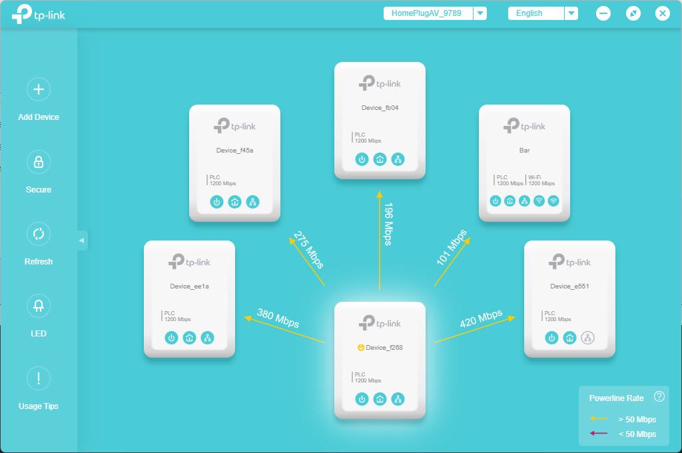The height and width of the screenshot is (453, 682).
Task: Open Usage Tips from the sidebar
Action: pyautogui.click(x=39, y=378)
